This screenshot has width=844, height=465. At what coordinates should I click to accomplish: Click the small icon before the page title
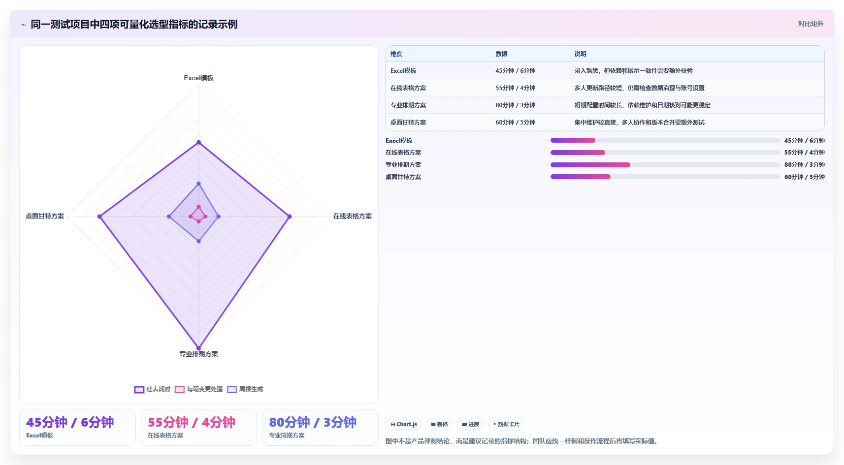[23, 25]
